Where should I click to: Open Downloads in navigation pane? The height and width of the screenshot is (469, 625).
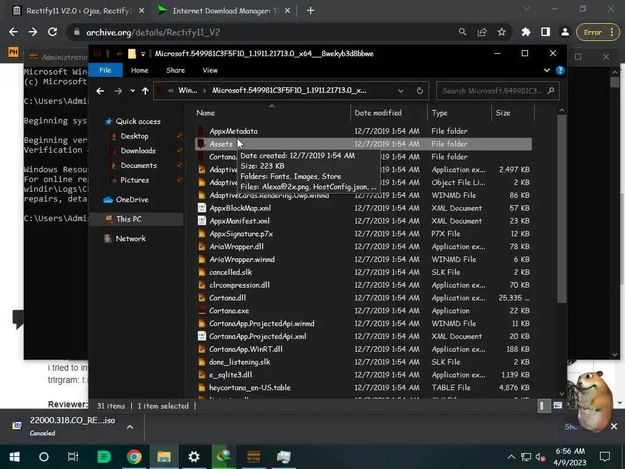click(x=138, y=151)
